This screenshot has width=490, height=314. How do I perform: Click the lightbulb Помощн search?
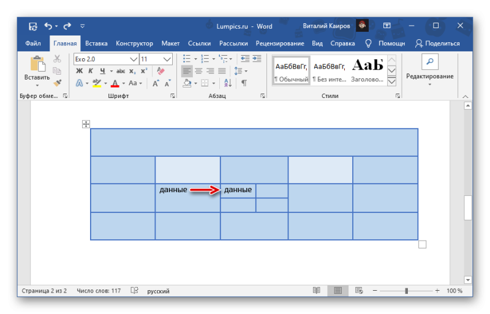(385, 43)
